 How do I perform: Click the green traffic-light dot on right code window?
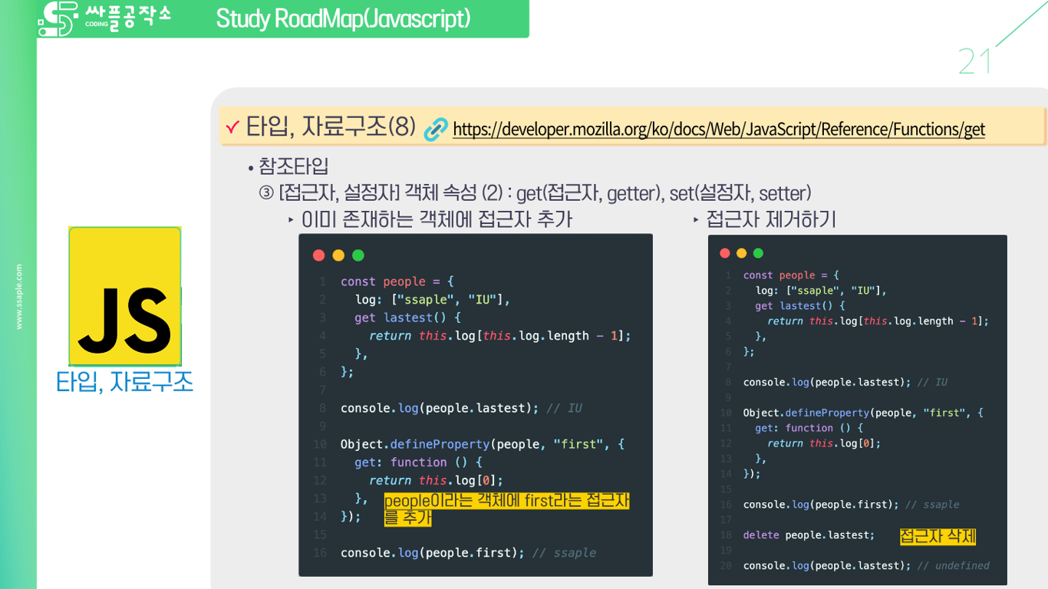coord(759,252)
